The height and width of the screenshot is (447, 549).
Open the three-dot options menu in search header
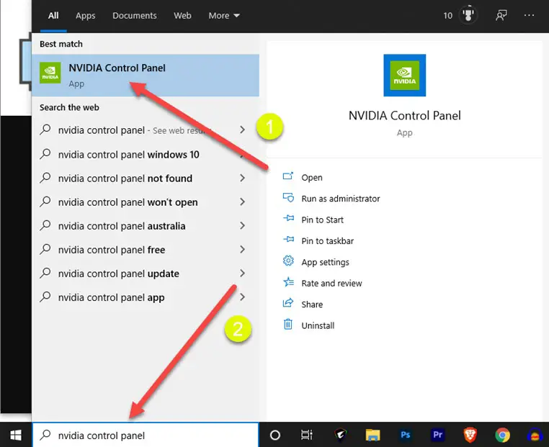point(529,15)
